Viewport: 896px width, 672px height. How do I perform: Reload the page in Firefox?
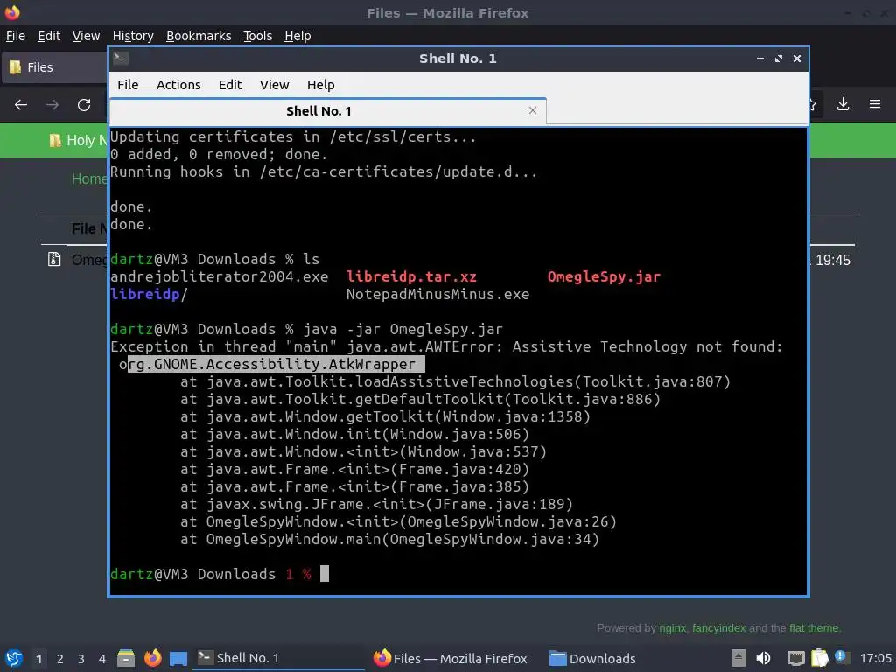click(x=84, y=105)
